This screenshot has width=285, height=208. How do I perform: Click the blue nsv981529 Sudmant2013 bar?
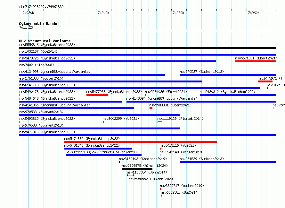tap(228, 162)
